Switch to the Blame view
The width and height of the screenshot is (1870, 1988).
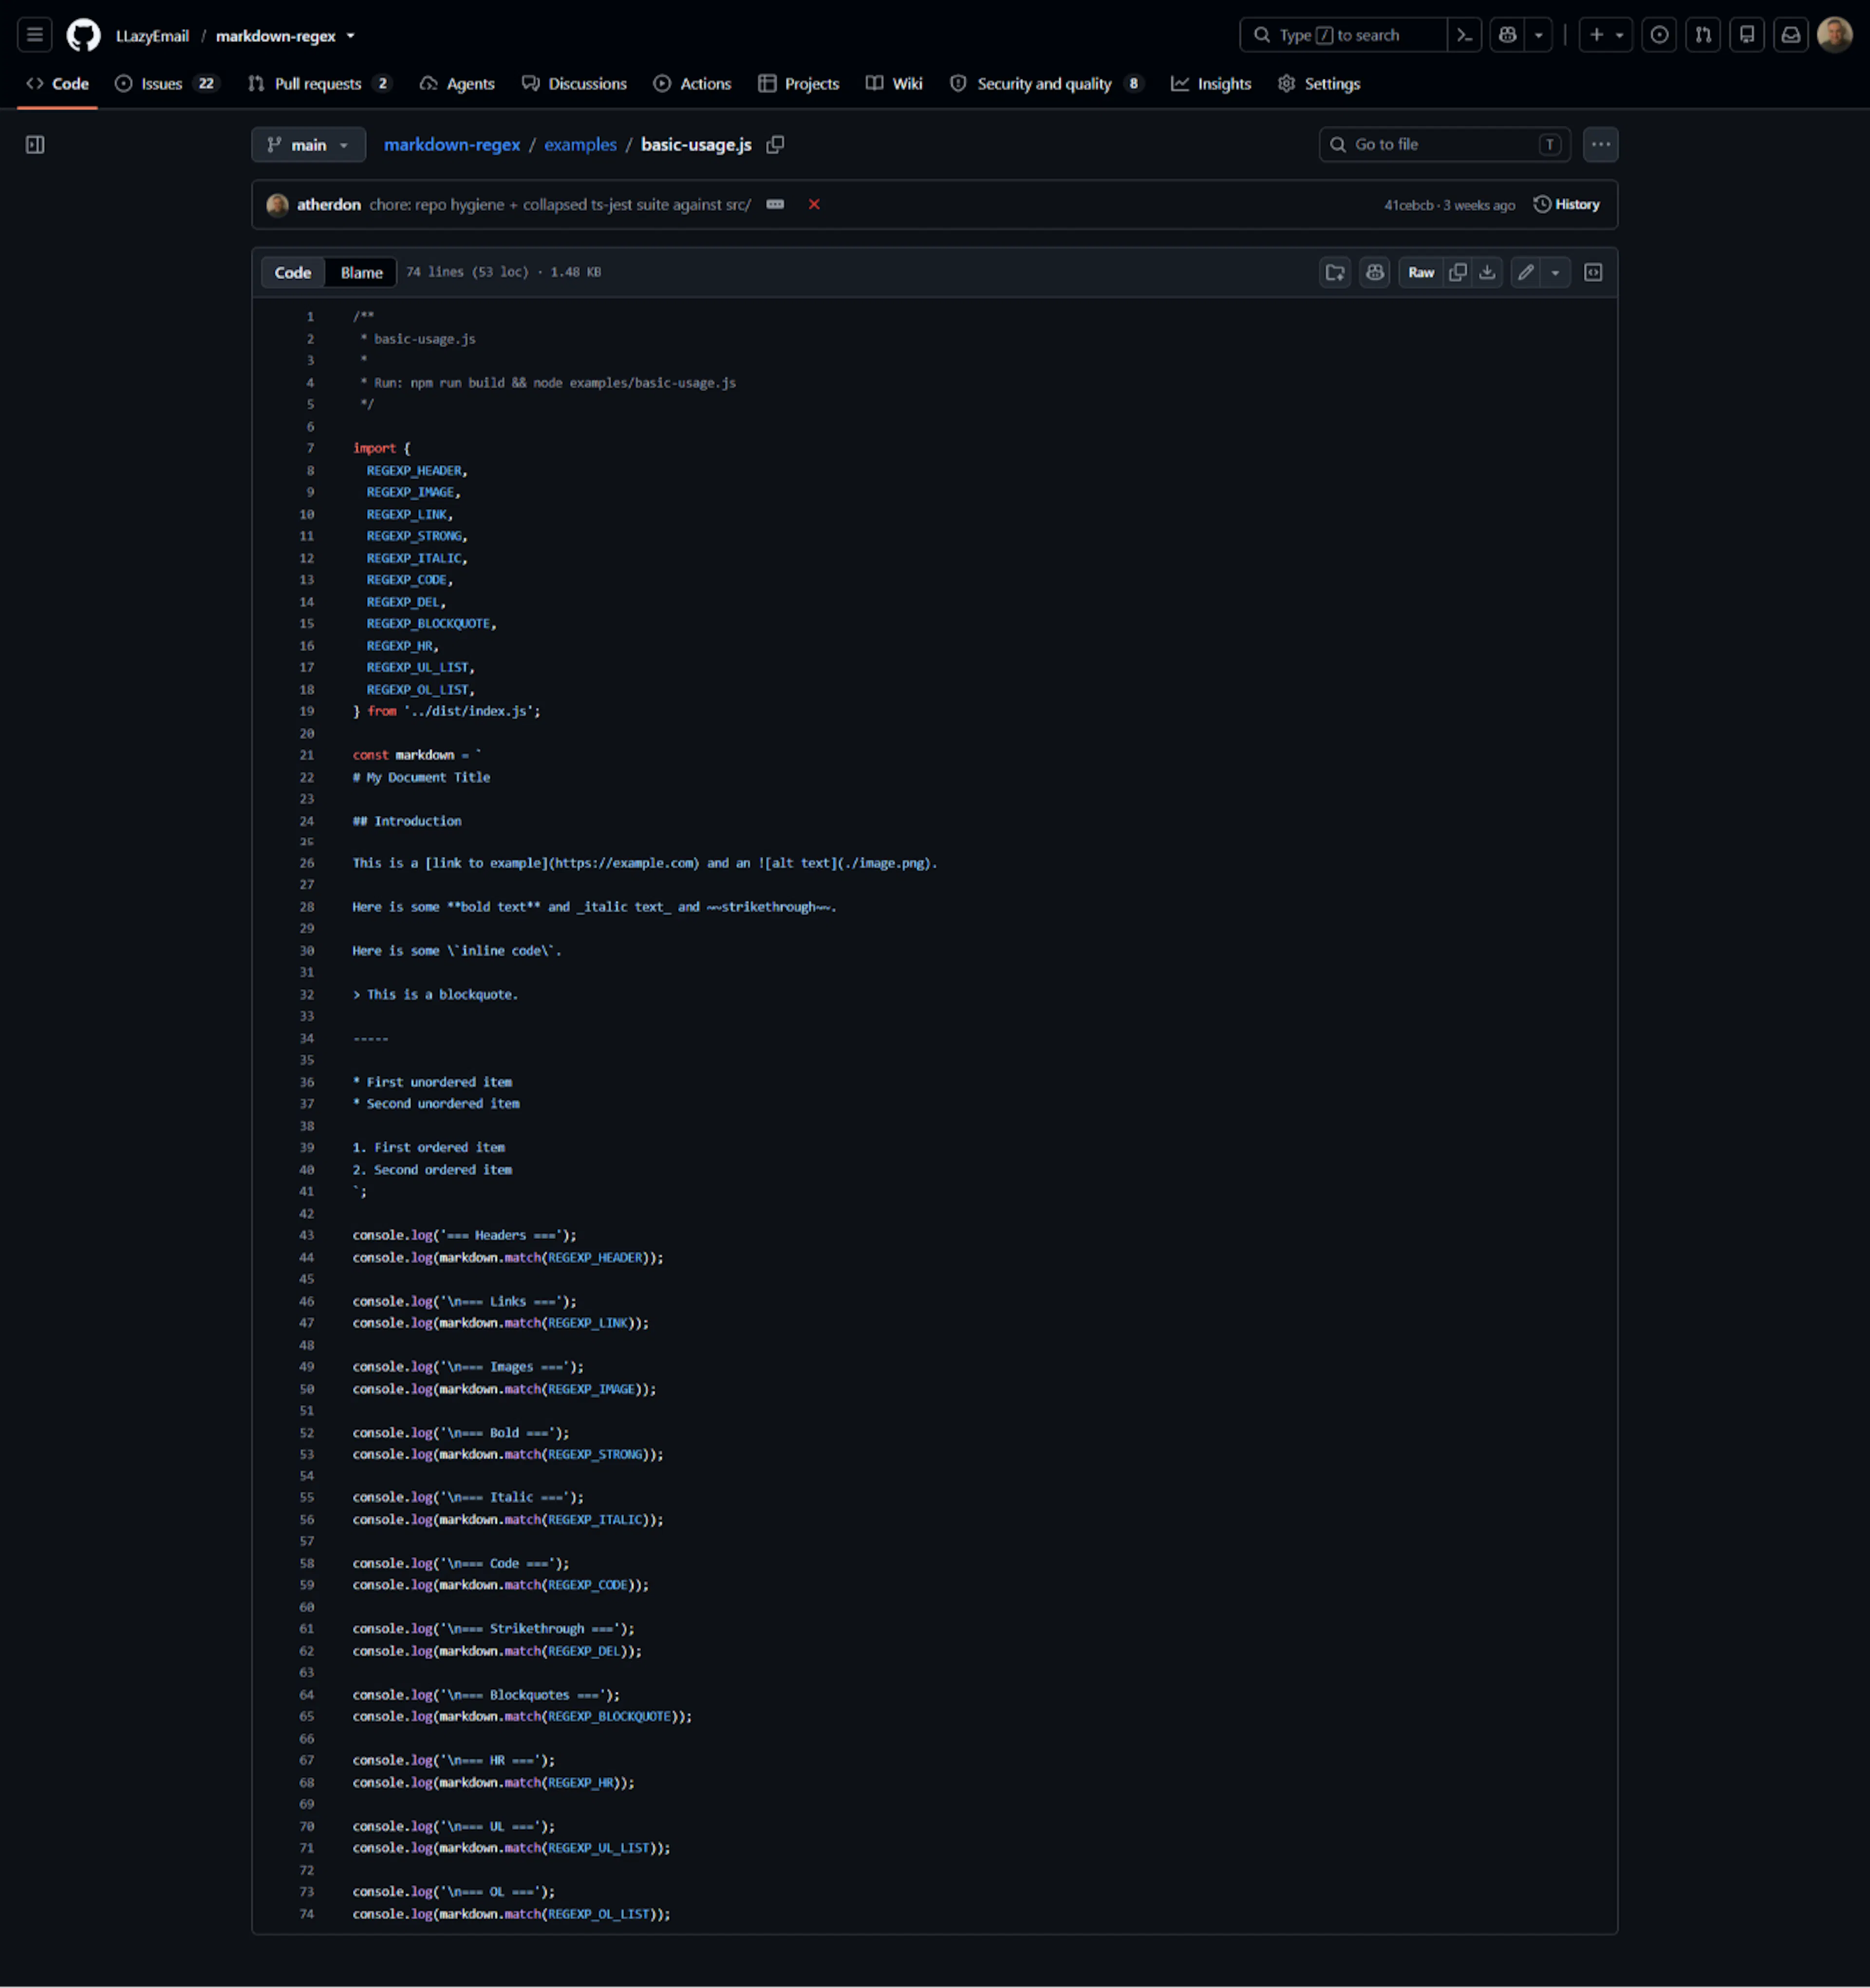click(361, 273)
